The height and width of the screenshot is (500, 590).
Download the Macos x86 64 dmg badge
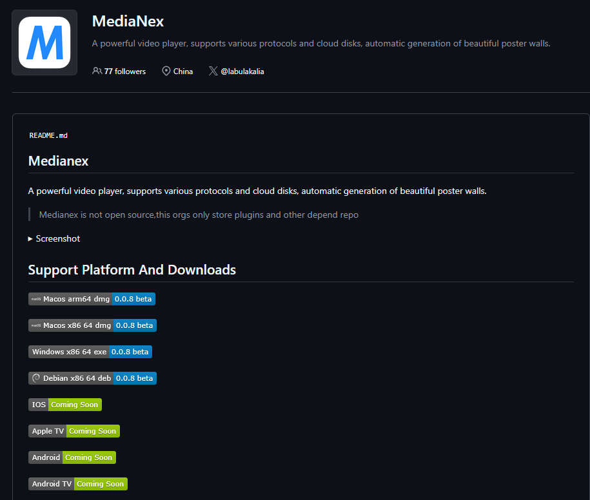point(93,325)
